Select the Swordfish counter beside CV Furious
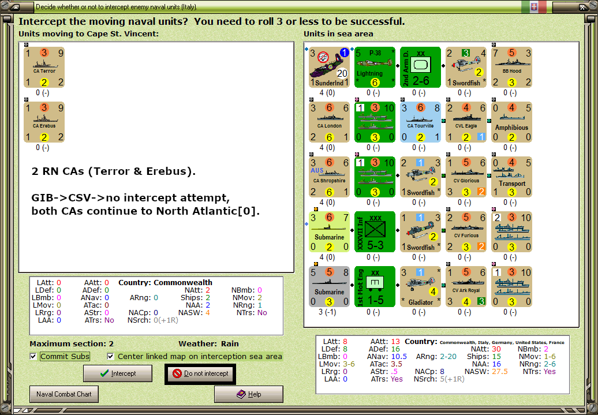This screenshot has width=598, height=415. pos(421,232)
